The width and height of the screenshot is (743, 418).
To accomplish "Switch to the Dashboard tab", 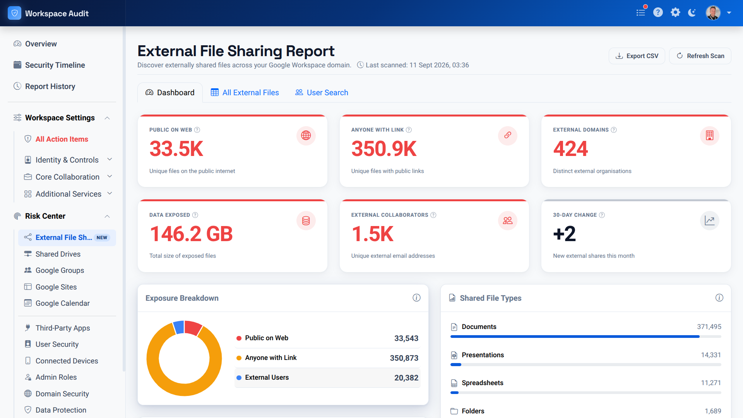I will pos(170,93).
